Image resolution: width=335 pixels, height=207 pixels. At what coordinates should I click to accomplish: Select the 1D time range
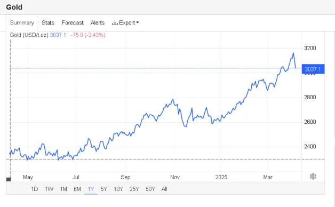[34, 189]
